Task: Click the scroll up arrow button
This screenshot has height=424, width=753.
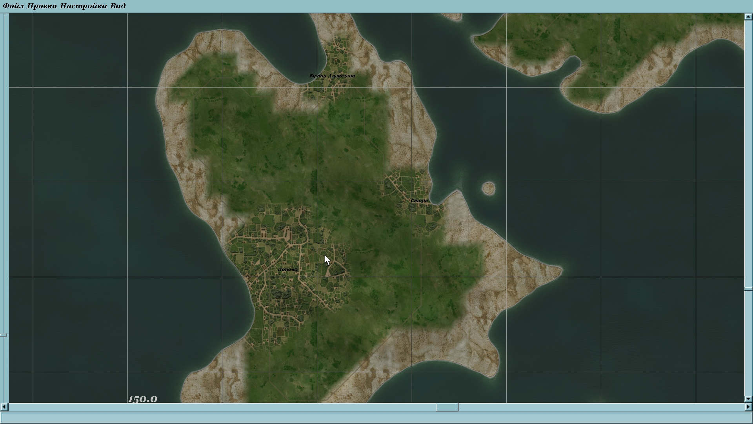Action: coord(748,17)
